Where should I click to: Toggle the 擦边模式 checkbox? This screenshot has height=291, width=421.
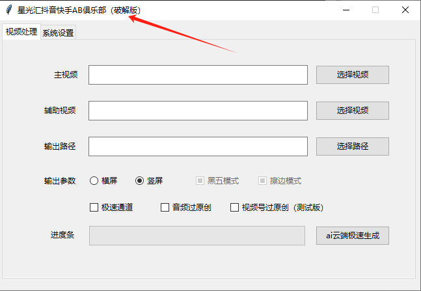tap(262, 180)
